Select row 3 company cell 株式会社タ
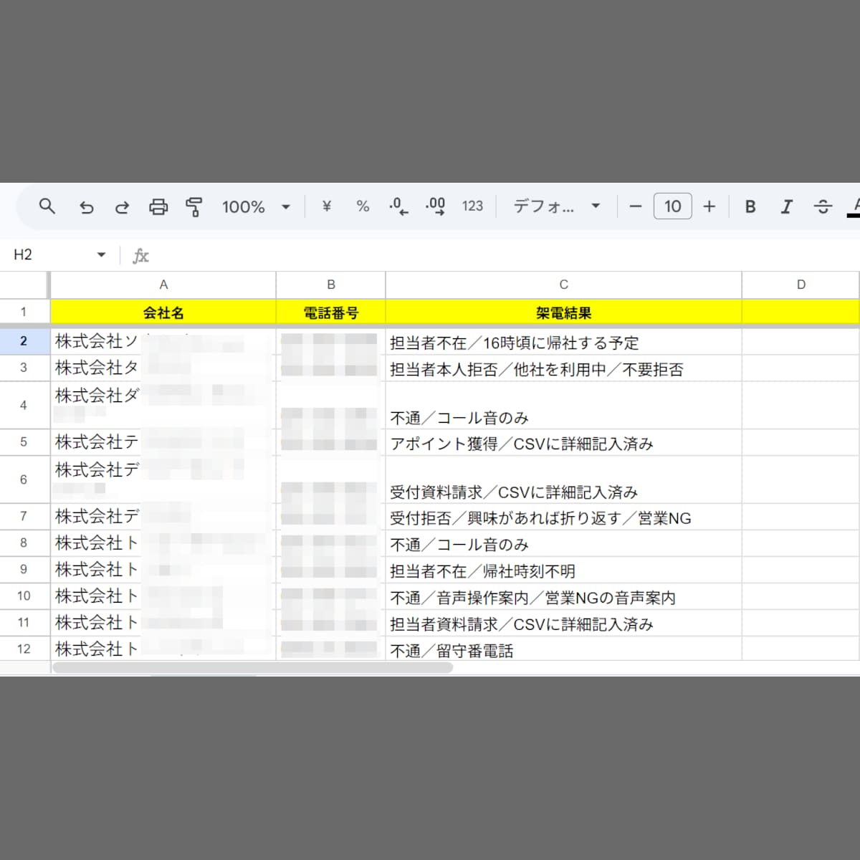 click(x=163, y=368)
